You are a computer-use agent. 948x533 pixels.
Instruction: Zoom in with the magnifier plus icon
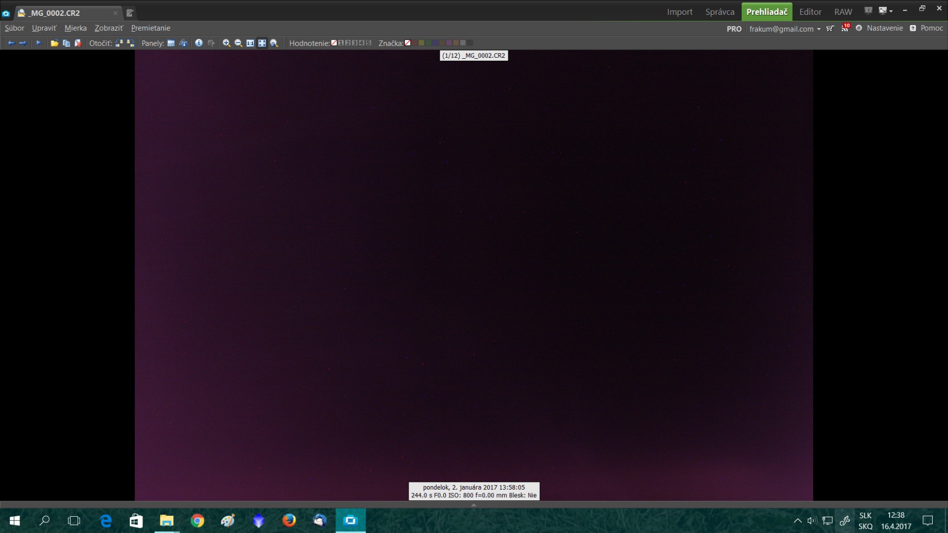tap(226, 43)
